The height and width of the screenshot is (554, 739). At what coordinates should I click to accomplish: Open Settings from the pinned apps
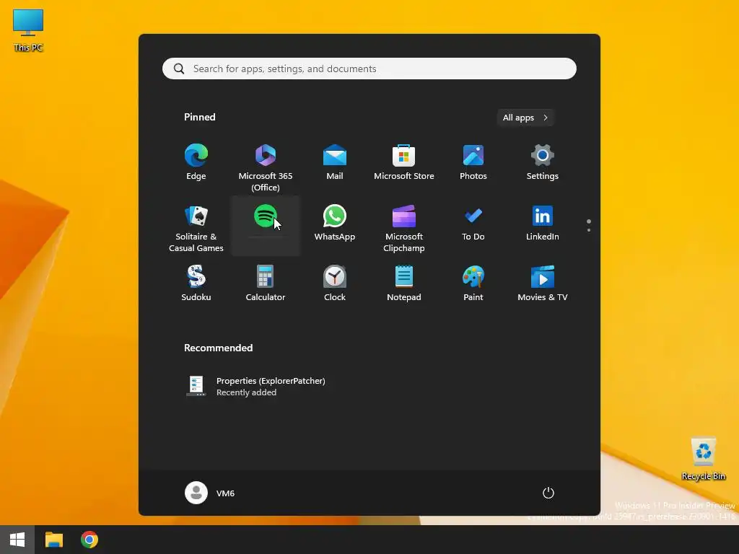[543, 162]
